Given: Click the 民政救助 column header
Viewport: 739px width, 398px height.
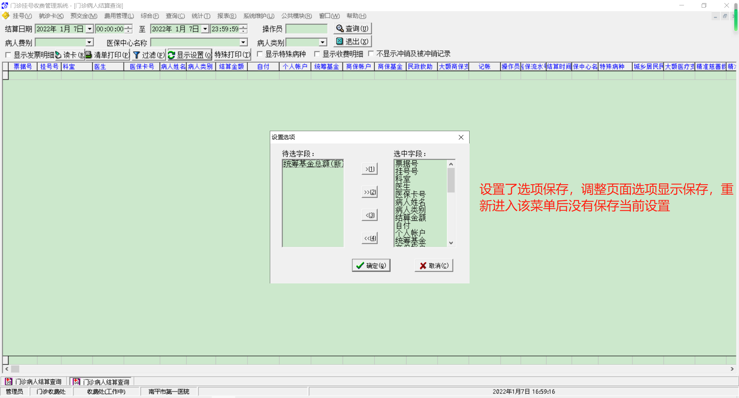Looking at the screenshot, I should click(x=422, y=67).
